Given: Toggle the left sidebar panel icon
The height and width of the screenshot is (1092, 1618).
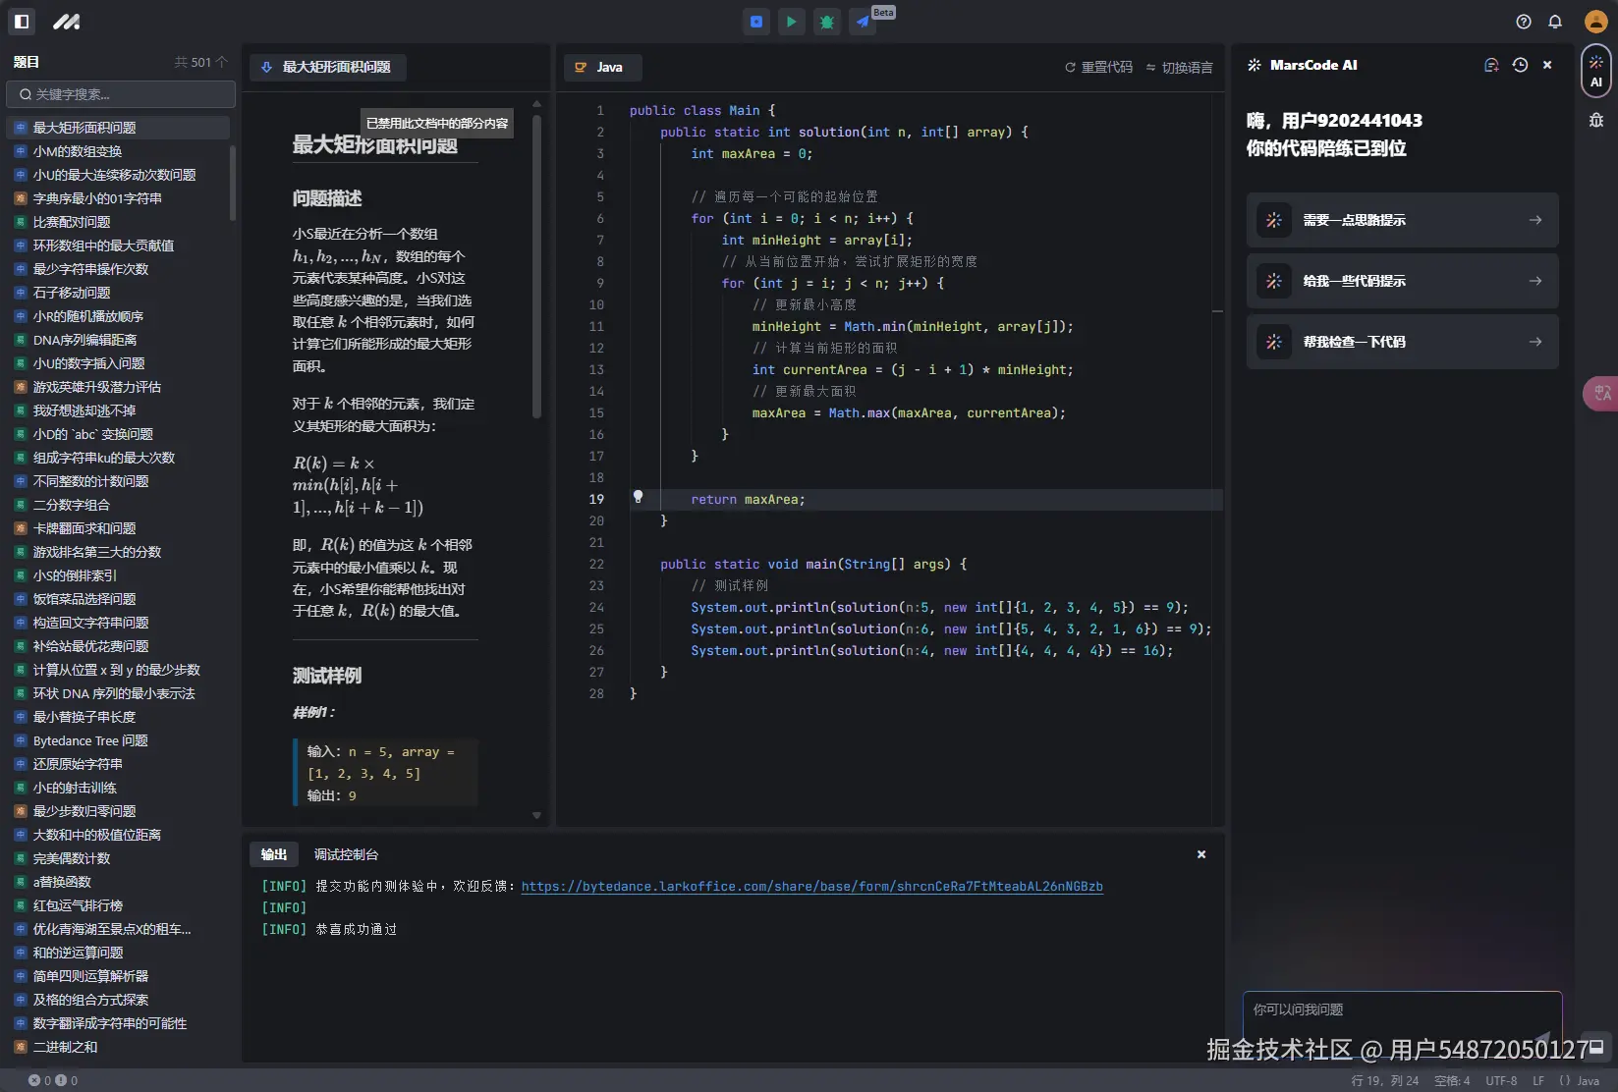Looking at the screenshot, I should point(22,21).
